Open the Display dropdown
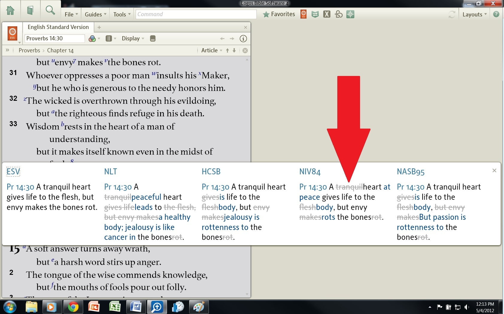 tap(133, 39)
